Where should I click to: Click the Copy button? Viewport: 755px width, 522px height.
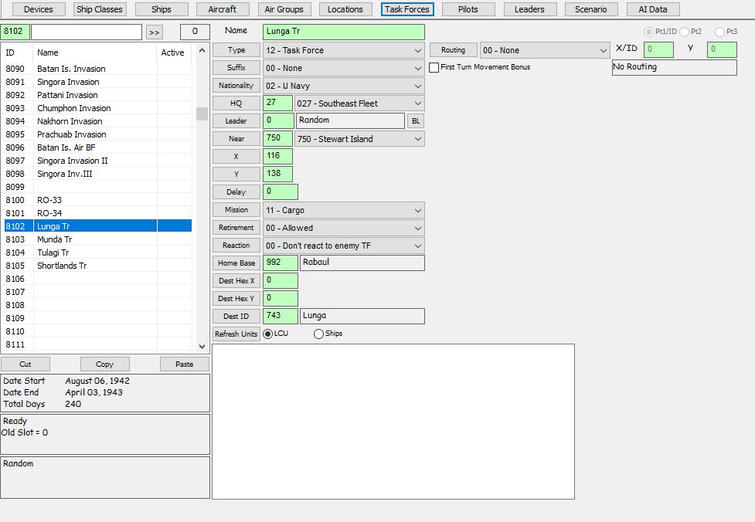(x=104, y=364)
